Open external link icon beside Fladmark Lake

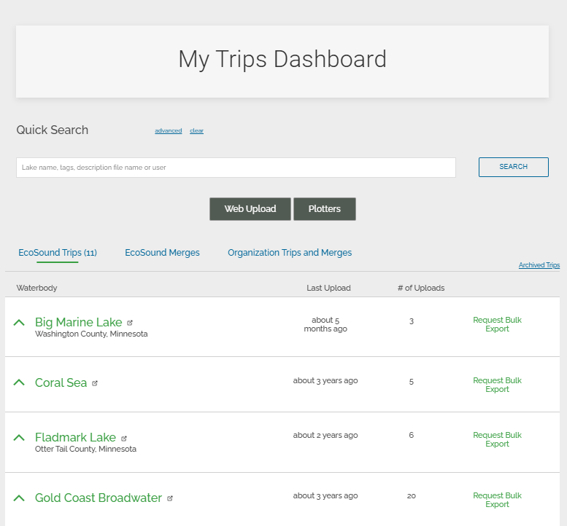pos(124,439)
